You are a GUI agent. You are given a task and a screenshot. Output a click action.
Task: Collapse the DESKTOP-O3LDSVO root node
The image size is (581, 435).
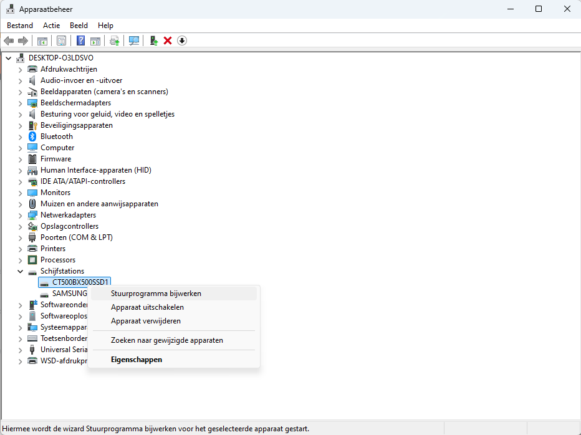9,58
